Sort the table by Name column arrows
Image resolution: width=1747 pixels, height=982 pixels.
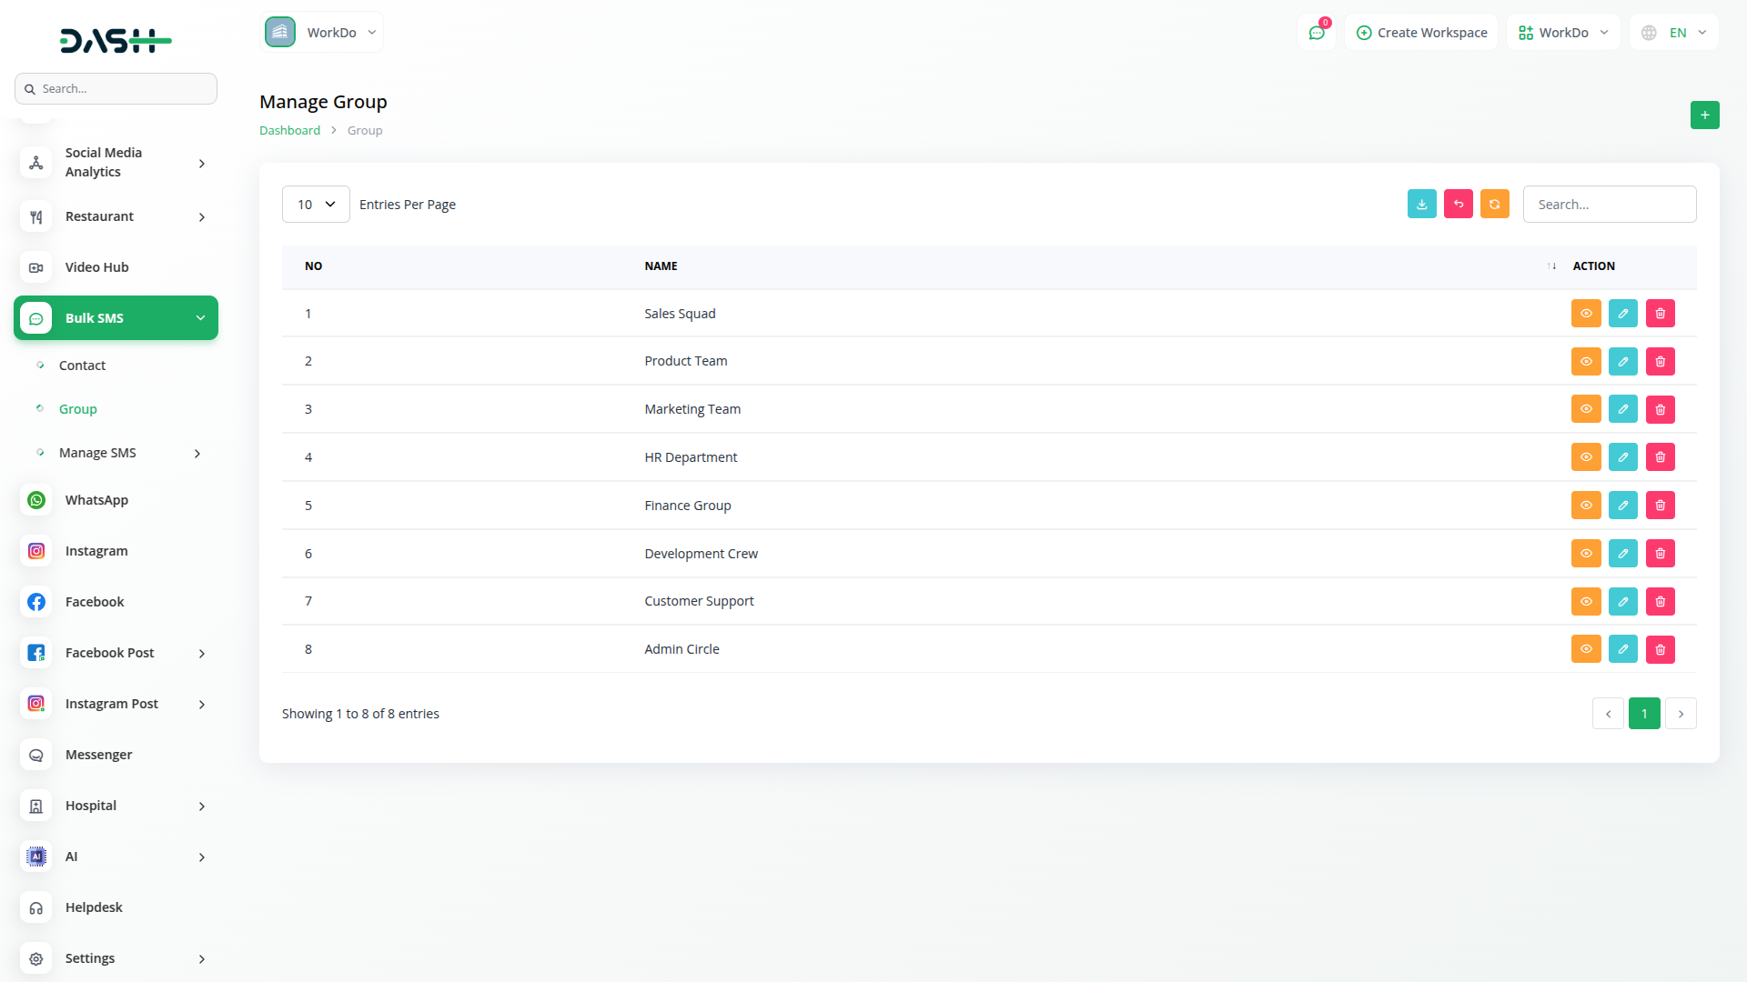click(x=1551, y=266)
